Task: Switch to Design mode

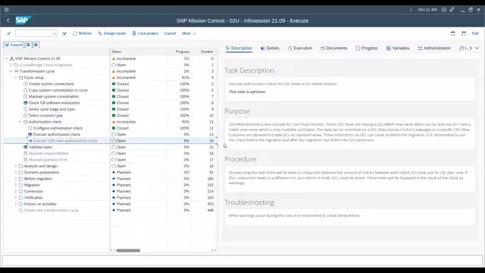Action: coord(111,33)
